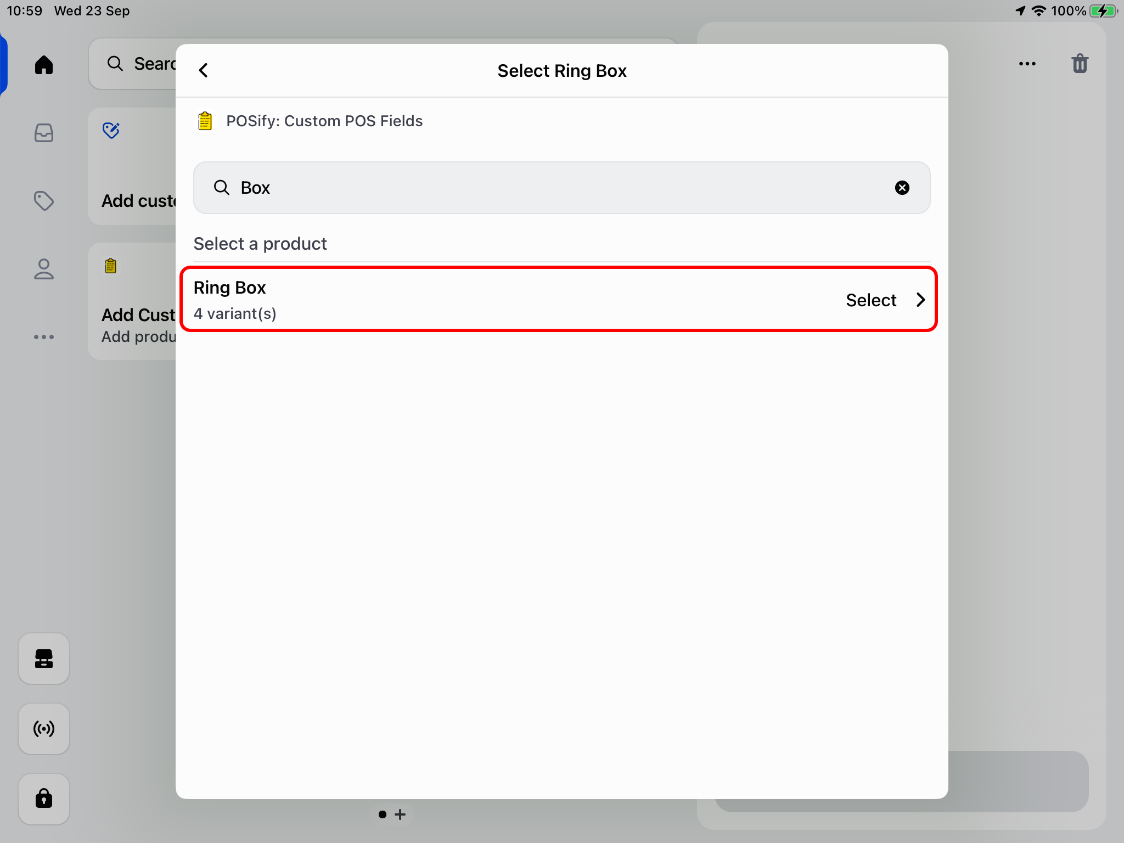The image size is (1124, 843).
Task: Clear the Box search text
Action: [x=902, y=188]
